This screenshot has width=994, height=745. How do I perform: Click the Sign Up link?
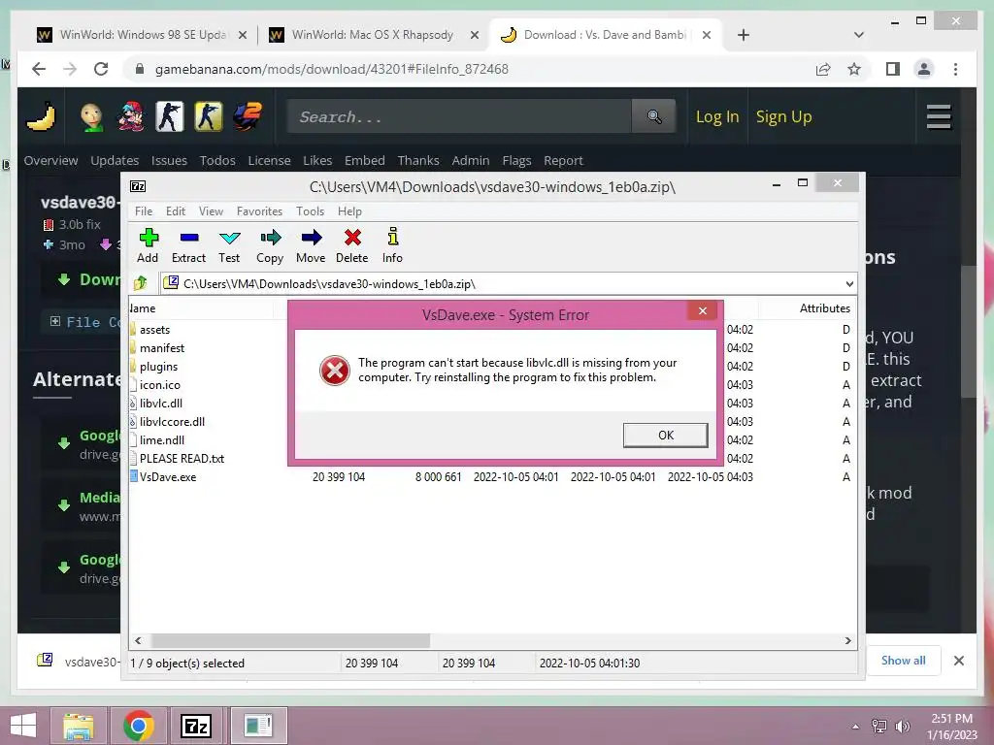click(783, 116)
